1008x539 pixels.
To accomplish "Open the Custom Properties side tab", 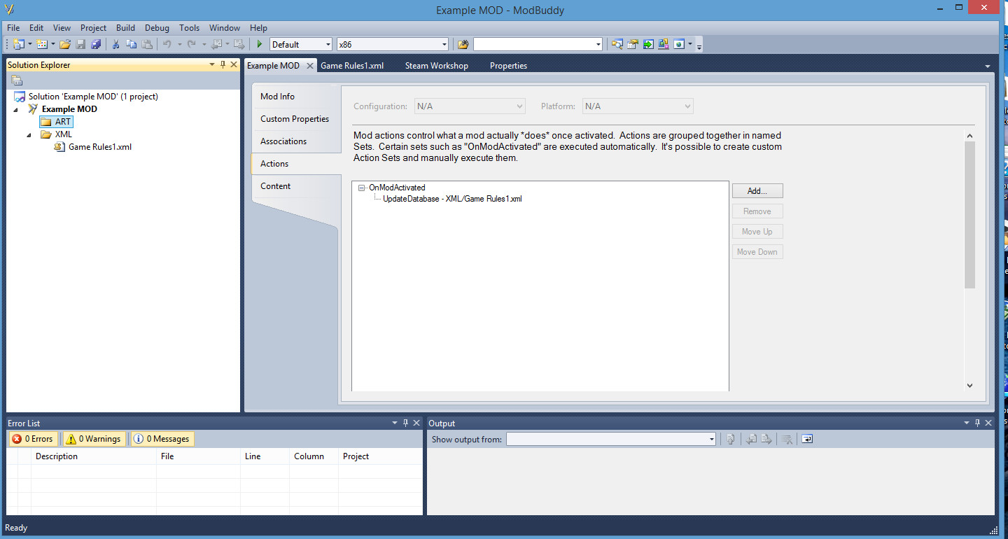I will [296, 119].
